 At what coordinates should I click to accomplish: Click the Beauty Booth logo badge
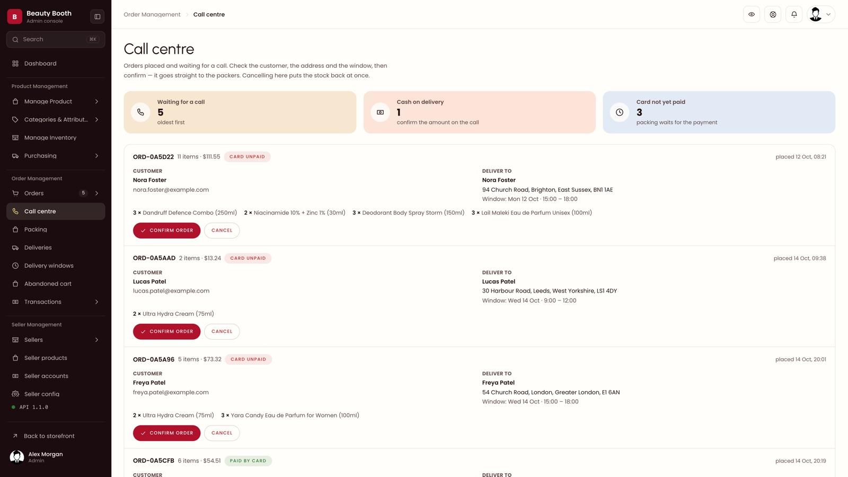(x=14, y=16)
